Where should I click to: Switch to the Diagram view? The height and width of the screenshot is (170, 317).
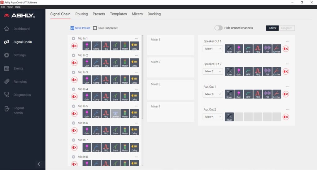click(x=286, y=28)
